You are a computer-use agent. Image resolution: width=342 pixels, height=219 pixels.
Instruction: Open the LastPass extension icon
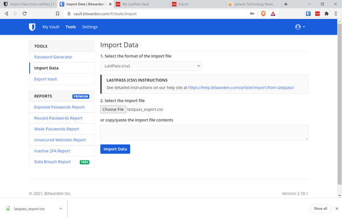(x=317, y=14)
